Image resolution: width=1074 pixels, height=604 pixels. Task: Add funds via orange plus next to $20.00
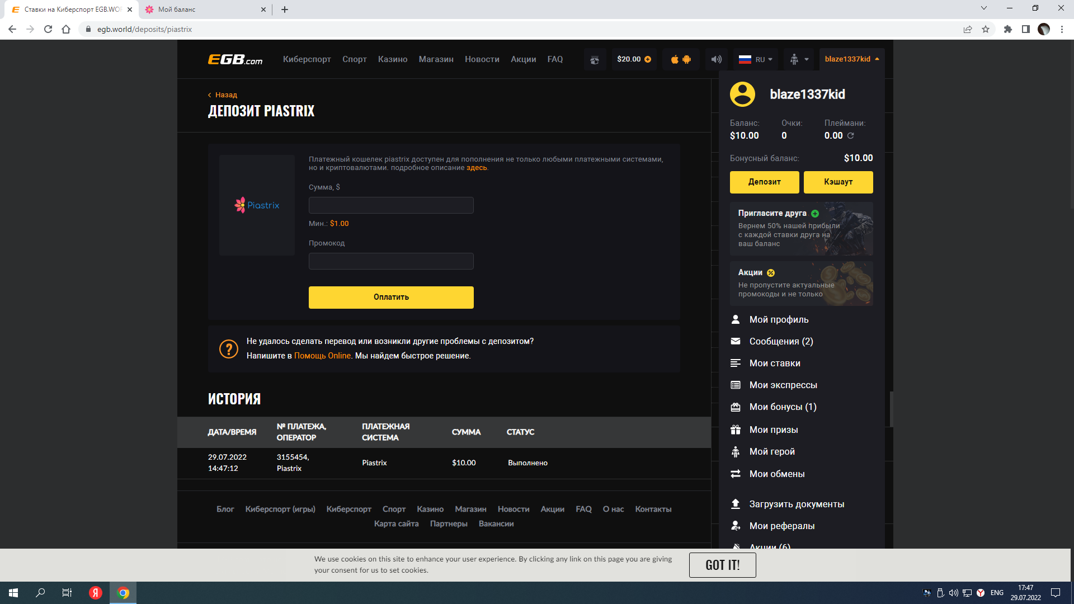[x=648, y=59]
